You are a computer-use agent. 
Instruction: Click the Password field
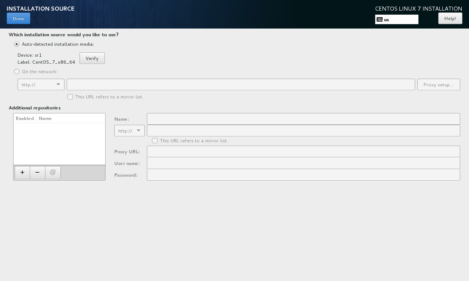[x=303, y=175]
